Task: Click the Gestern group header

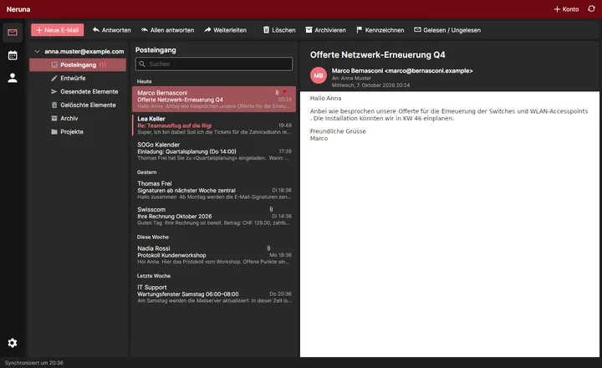Action: pyautogui.click(x=146, y=172)
